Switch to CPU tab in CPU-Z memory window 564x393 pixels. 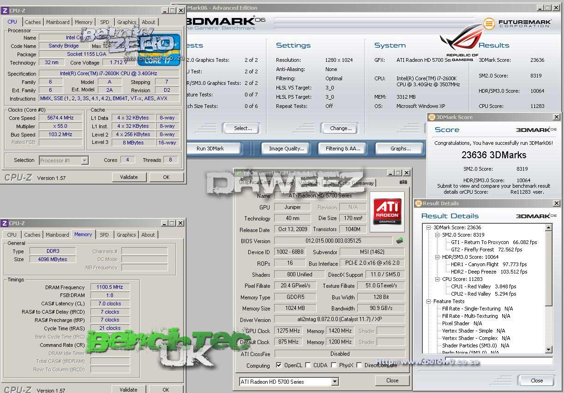[12, 235]
